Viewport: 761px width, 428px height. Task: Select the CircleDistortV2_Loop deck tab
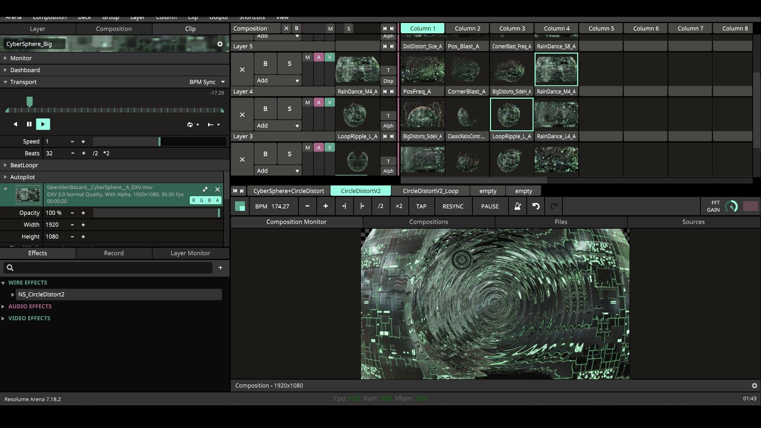pos(430,191)
